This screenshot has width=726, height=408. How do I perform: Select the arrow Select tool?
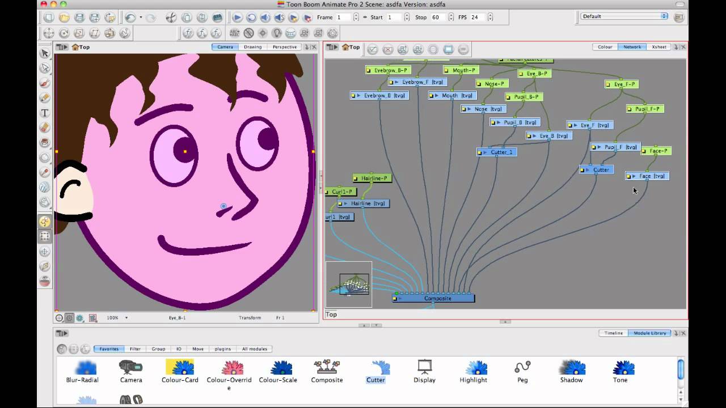45,53
